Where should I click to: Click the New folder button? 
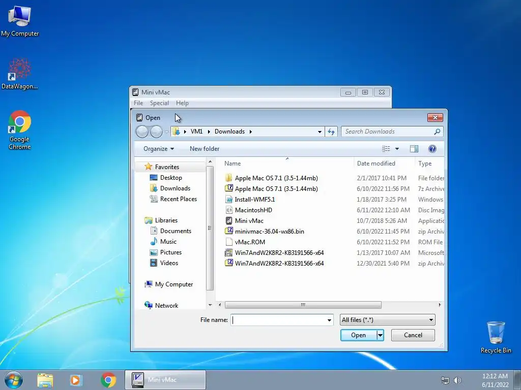click(205, 149)
